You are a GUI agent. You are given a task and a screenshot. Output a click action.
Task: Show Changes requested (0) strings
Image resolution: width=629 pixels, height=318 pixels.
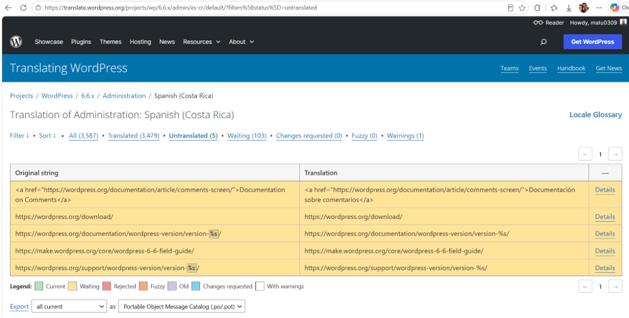[x=309, y=136]
